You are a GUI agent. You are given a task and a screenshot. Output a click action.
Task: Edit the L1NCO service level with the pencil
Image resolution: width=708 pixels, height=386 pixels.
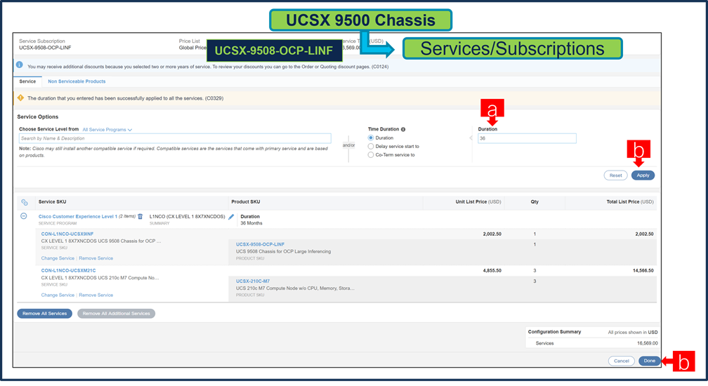coord(231,217)
